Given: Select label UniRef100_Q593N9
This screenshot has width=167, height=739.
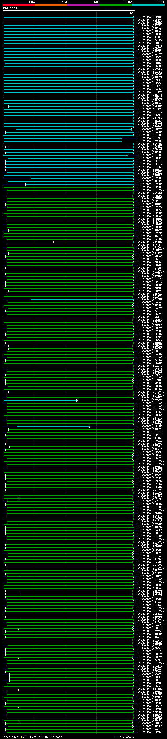Looking at the screenshot, I should pos(150,141).
